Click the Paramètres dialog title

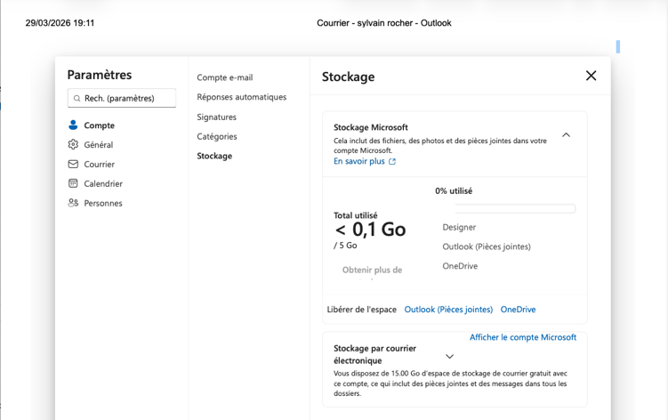coord(100,75)
